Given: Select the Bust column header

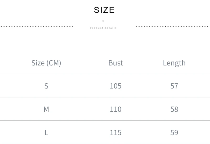Looking at the screenshot, I should [x=115, y=63].
